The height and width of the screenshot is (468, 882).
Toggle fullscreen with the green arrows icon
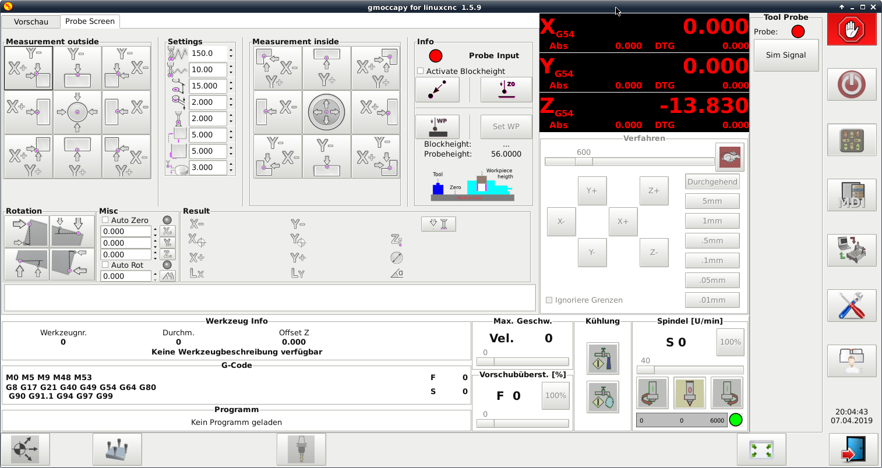coord(761,449)
